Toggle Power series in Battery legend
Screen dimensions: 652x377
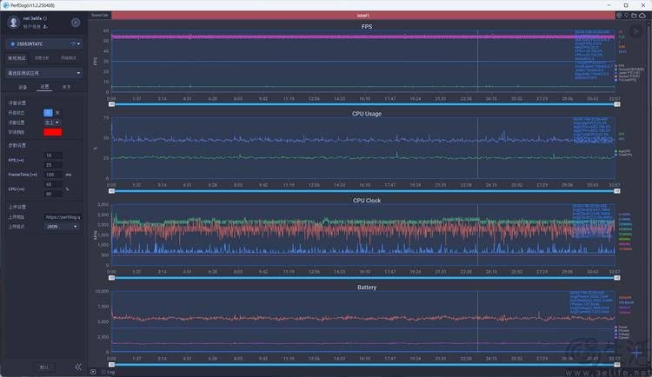(x=622, y=327)
